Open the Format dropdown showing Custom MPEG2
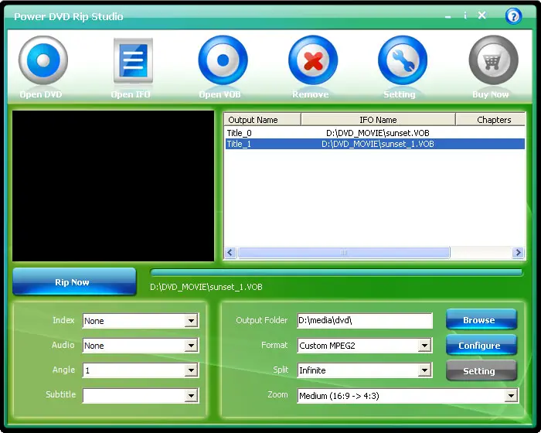541x433 pixels. (424, 346)
